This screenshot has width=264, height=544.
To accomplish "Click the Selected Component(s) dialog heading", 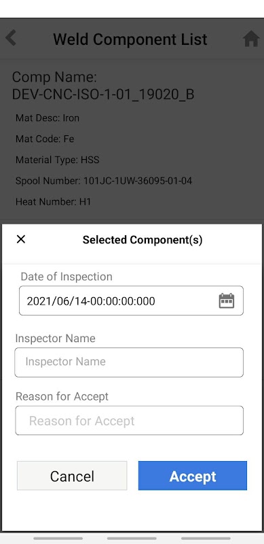I will [x=143, y=240].
